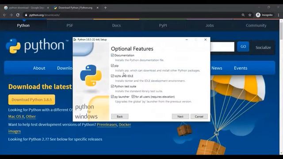Viewport: 283px width, 159px height.
Task: Open the PSF top navigation item
Action: click(70, 26)
